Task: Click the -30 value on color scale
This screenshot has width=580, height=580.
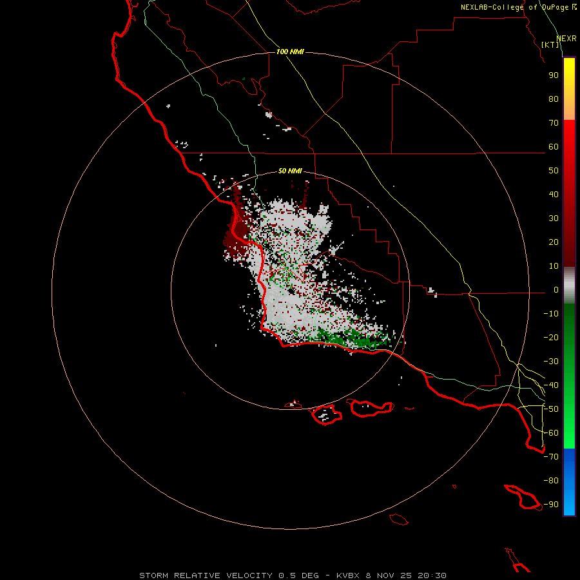Action: click(551, 362)
